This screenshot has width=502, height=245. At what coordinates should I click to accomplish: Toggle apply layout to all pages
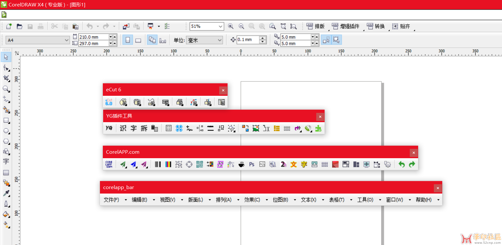point(152,40)
